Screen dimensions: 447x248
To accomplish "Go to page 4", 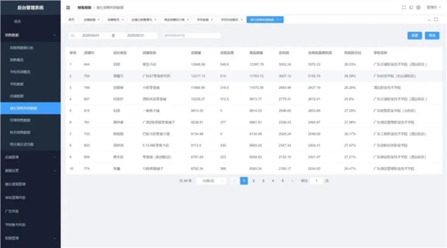I will pyautogui.click(x=273, y=181).
